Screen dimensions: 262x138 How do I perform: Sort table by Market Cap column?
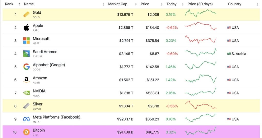pyautogui.click(x=118, y=4)
